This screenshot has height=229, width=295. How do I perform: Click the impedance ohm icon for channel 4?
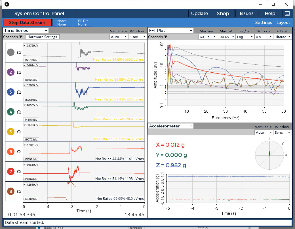(x=19, y=112)
